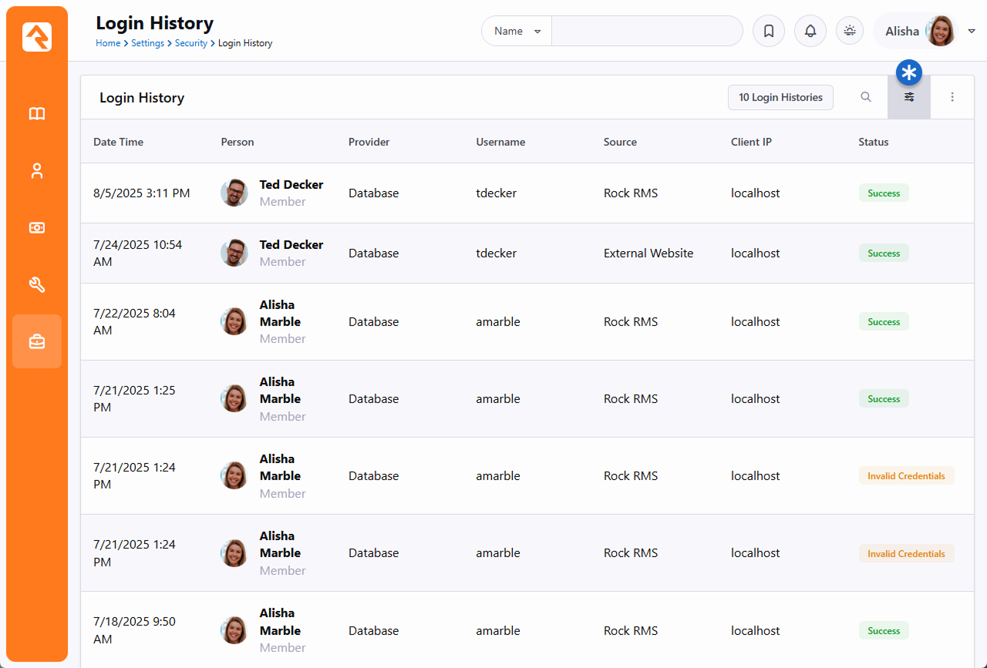The height and width of the screenshot is (668, 987).
Task: Open the grid three-dot options menu
Action: pyautogui.click(x=952, y=97)
